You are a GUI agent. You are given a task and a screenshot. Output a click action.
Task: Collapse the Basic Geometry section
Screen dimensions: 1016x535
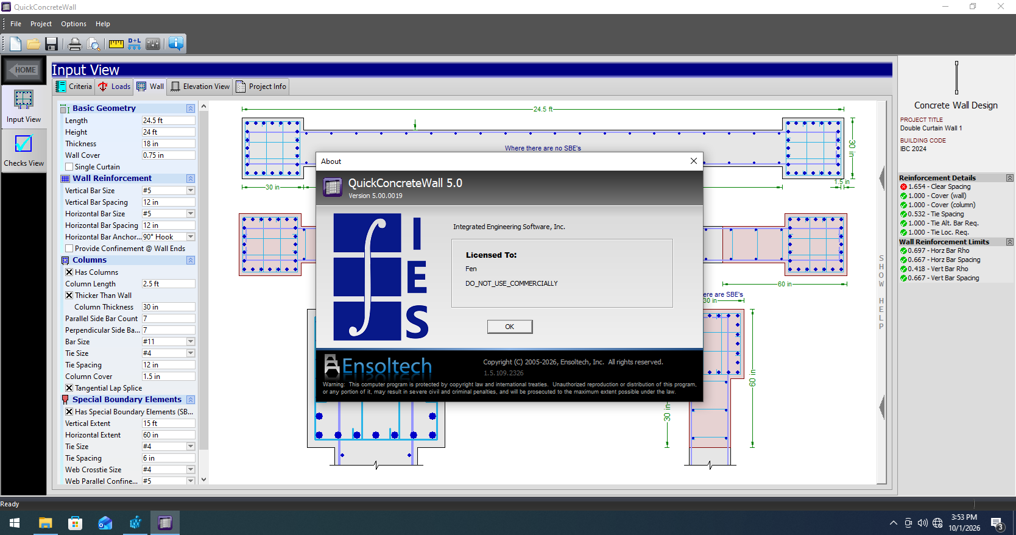click(x=191, y=108)
